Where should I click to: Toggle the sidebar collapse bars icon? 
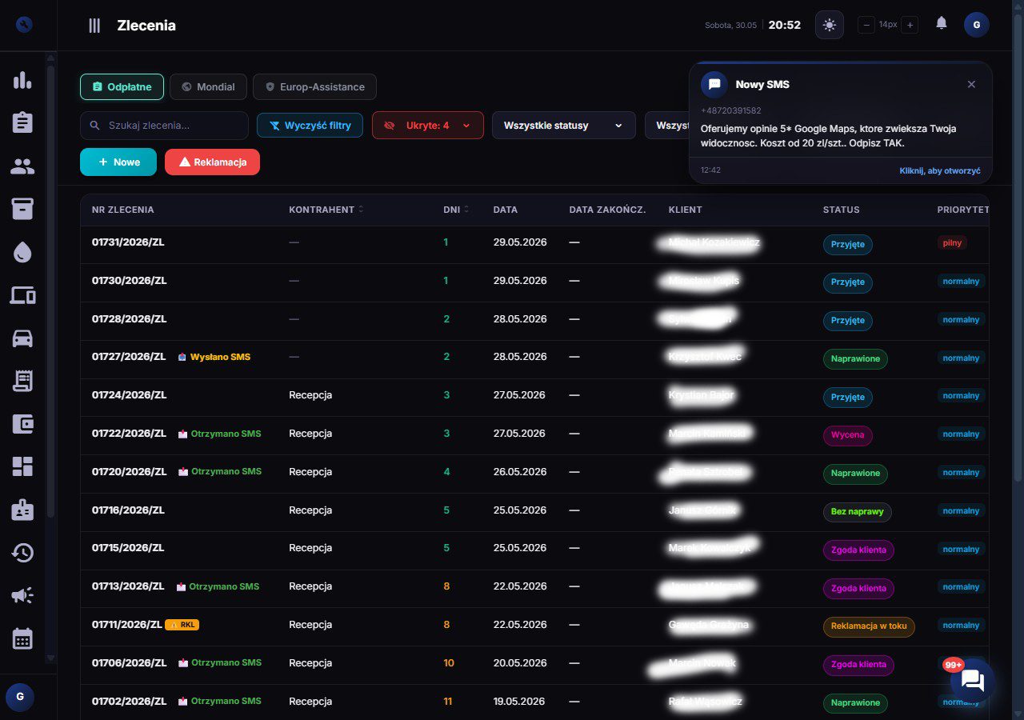94,26
